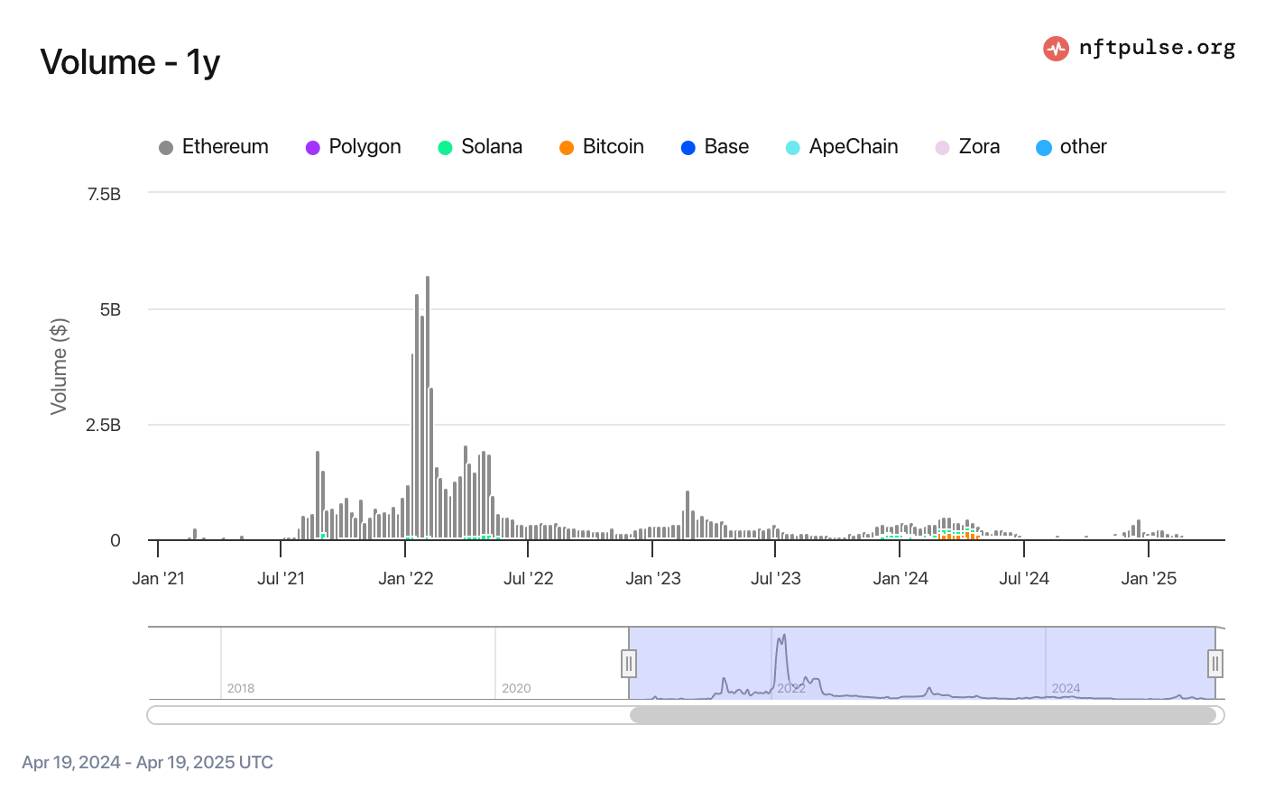Click the Jan '23 x-axis label
This screenshot has height=808, width=1265.
click(653, 579)
